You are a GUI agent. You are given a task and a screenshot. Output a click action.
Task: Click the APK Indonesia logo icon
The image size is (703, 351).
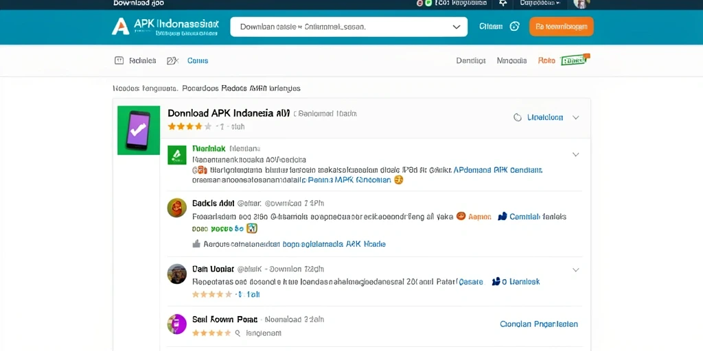(121, 27)
